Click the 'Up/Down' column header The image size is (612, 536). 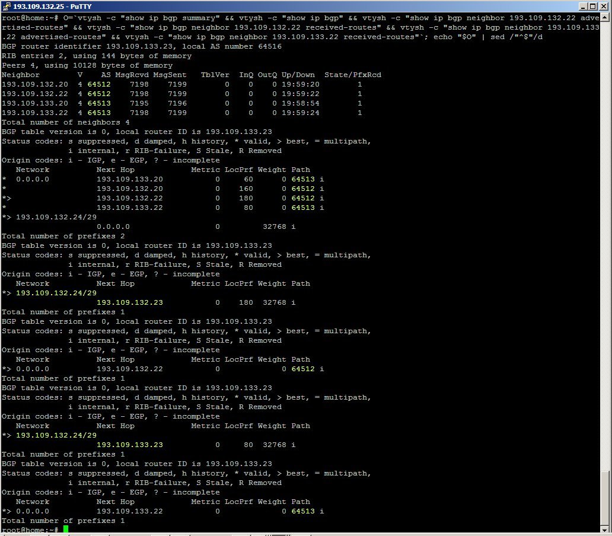click(x=298, y=75)
